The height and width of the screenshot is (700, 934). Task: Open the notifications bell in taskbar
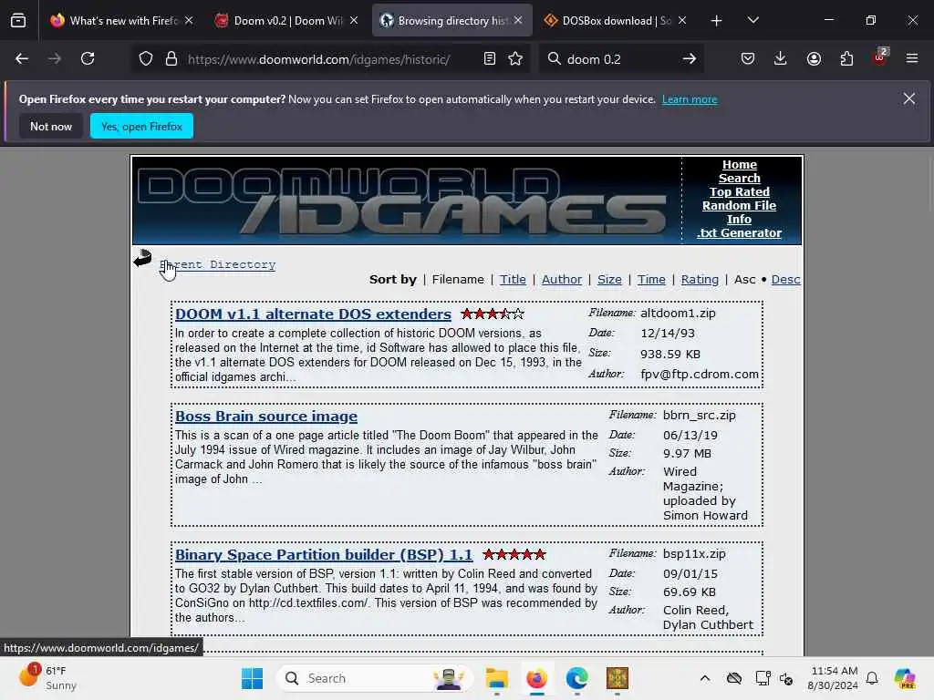click(x=872, y=678)
